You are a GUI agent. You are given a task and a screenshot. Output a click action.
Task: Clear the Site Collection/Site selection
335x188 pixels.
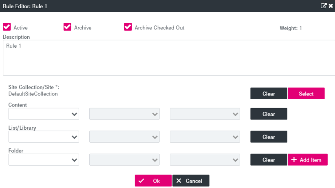click(269, 93)
